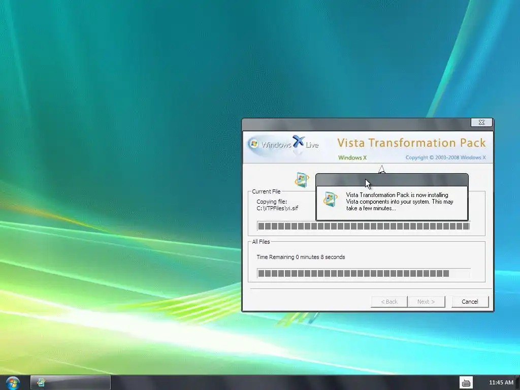Click the popup message title bar
The image size is (520, 390).
pos(392,180)
